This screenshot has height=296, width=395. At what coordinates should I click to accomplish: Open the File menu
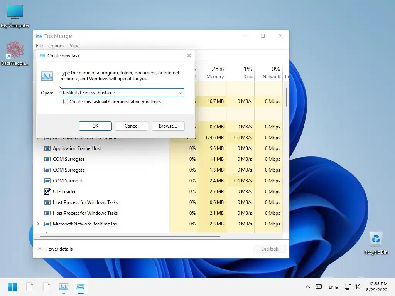click(x=39, y=46)
